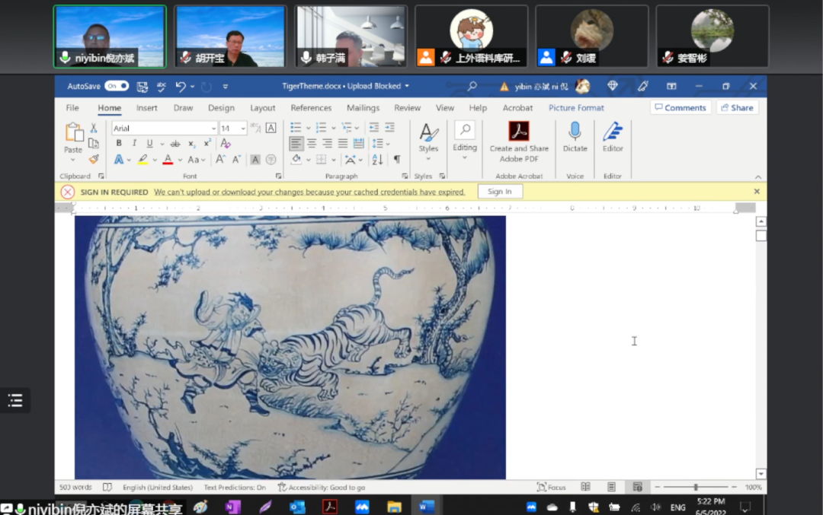823x515 pixels.
Task: Click the Copy icon in Clipboard group
Action: point(94,143)
